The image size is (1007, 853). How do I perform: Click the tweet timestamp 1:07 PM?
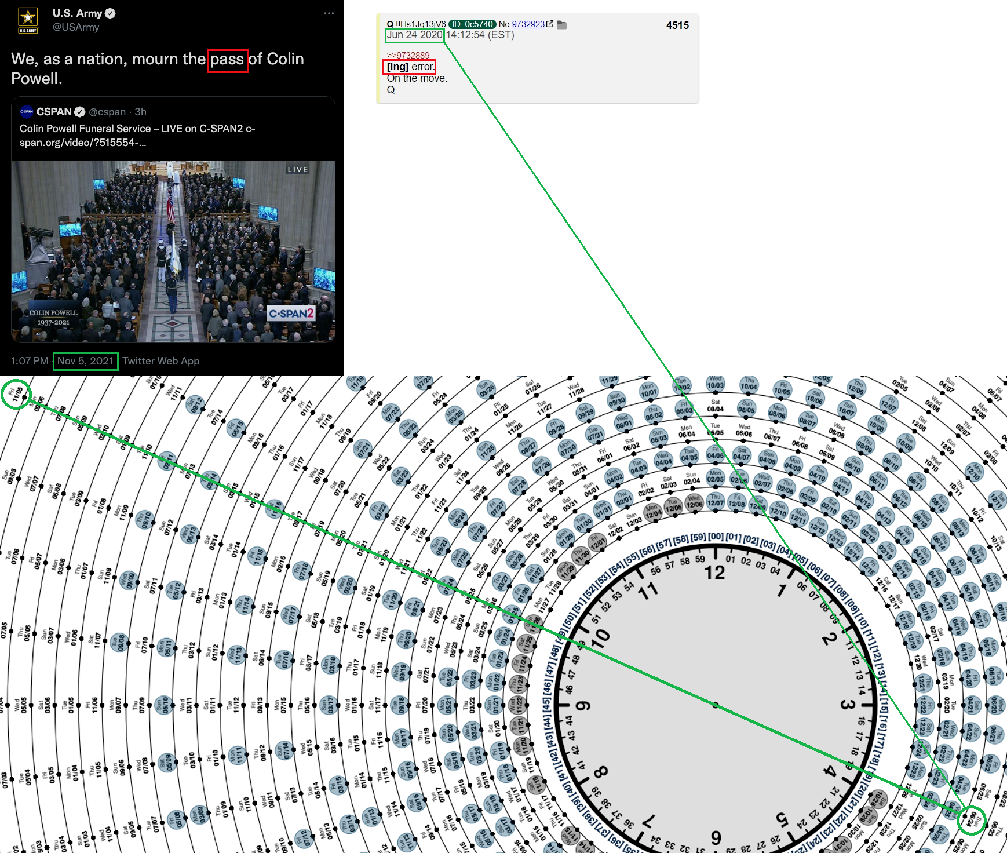[30, 361]
